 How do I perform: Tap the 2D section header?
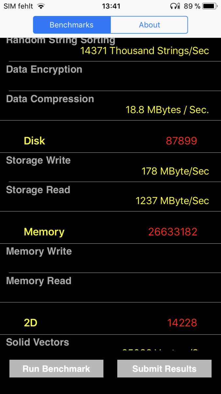click(x=30, y=323)
